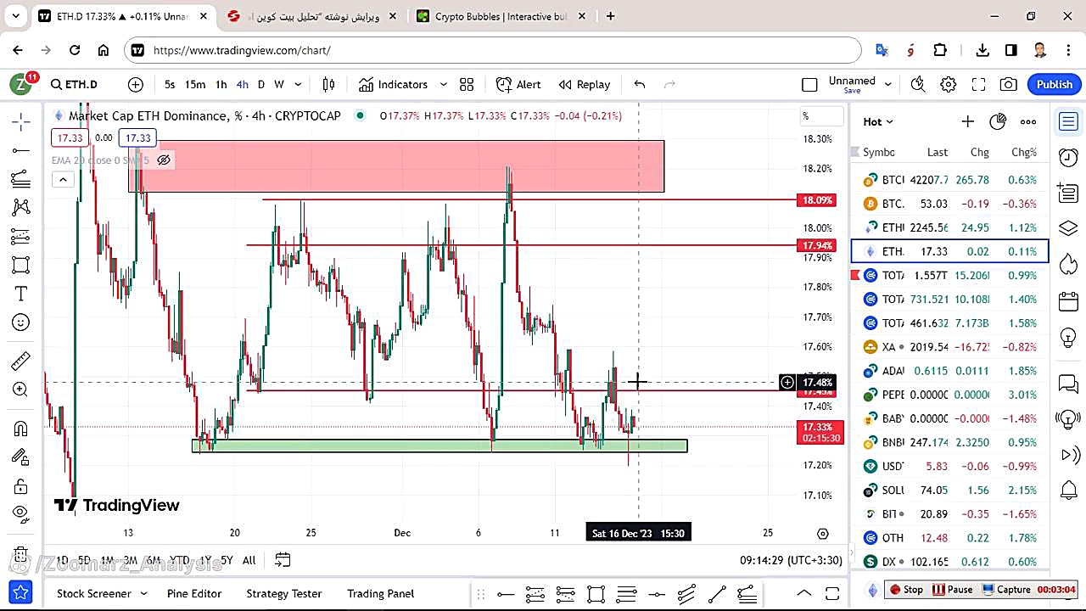The height and width of the screenshot is (611, 1086).
Task: Open the candle chart type menu
Action: (328, 84)
